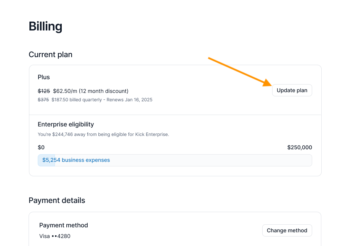Click the crossed-out $375 quarterly price
Screen dimensions: 348x246
[43, 100]
